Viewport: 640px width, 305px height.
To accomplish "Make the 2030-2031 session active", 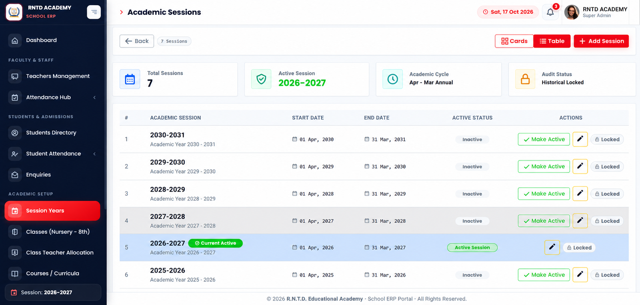I will point(544,139).
